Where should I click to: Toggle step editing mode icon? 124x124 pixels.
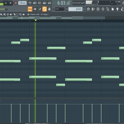tap(40, 9)
